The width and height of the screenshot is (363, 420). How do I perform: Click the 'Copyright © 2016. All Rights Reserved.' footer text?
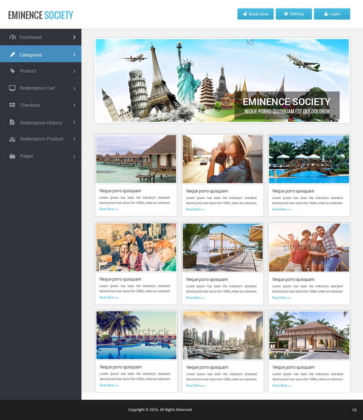160,410
